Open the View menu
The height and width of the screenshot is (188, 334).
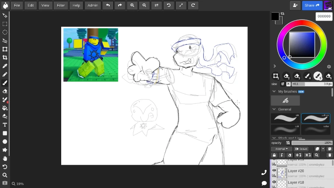tap(45, 5)
